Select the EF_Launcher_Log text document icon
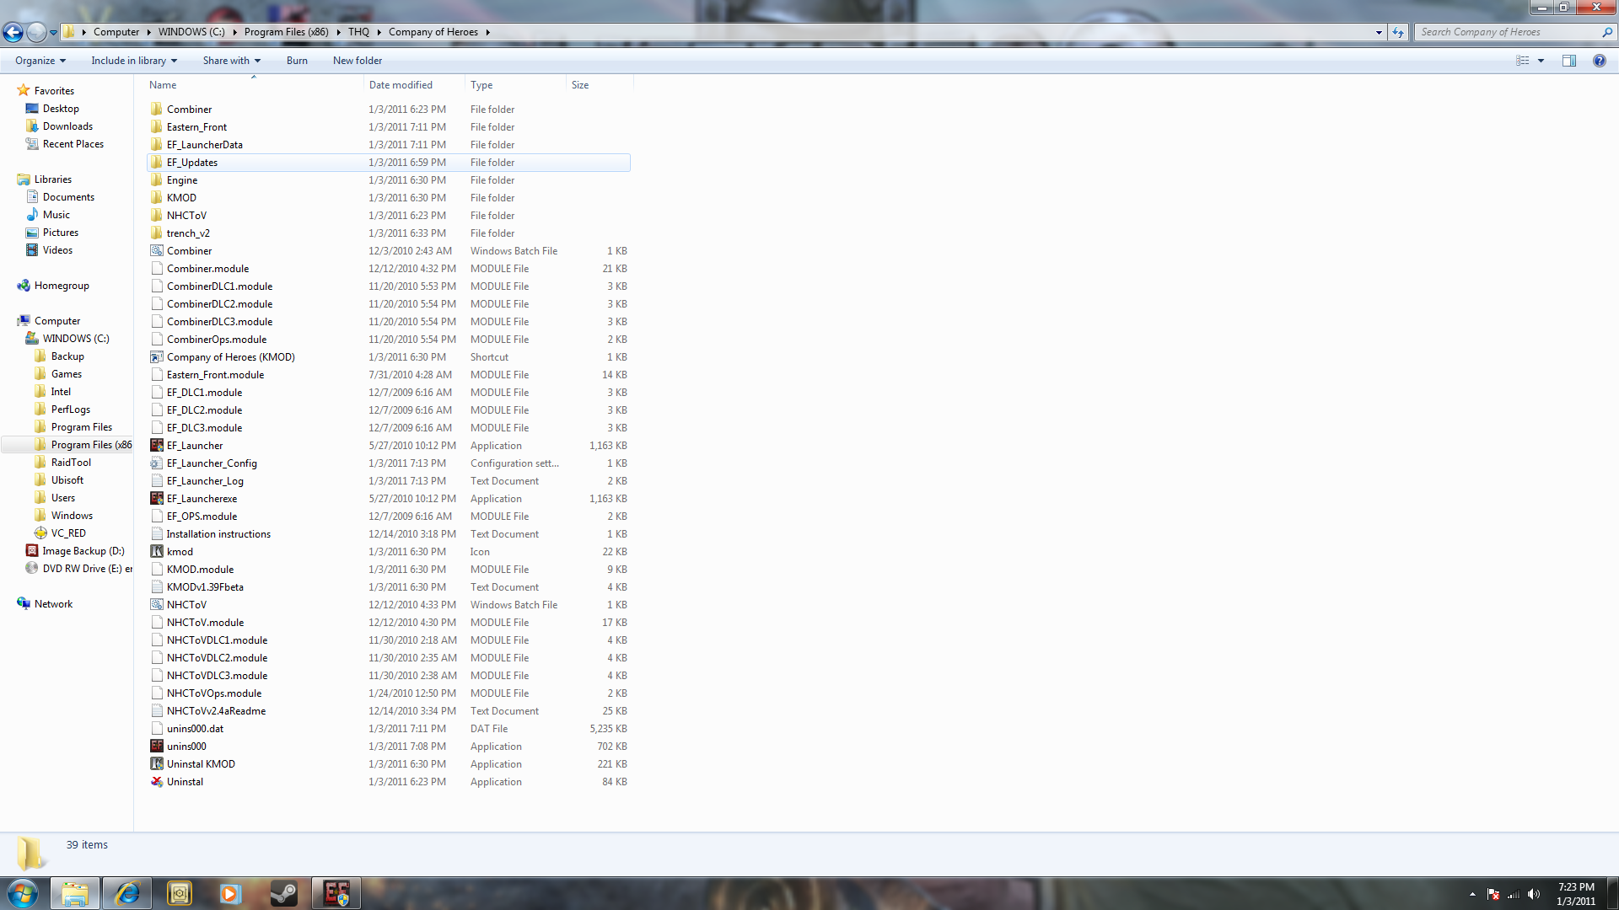The image size is (1619, 910). 157,481
